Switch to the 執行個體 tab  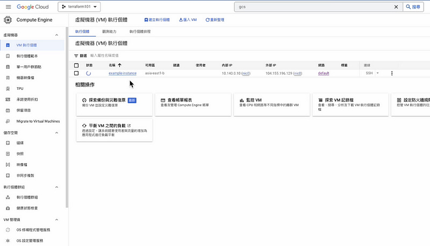82,32
